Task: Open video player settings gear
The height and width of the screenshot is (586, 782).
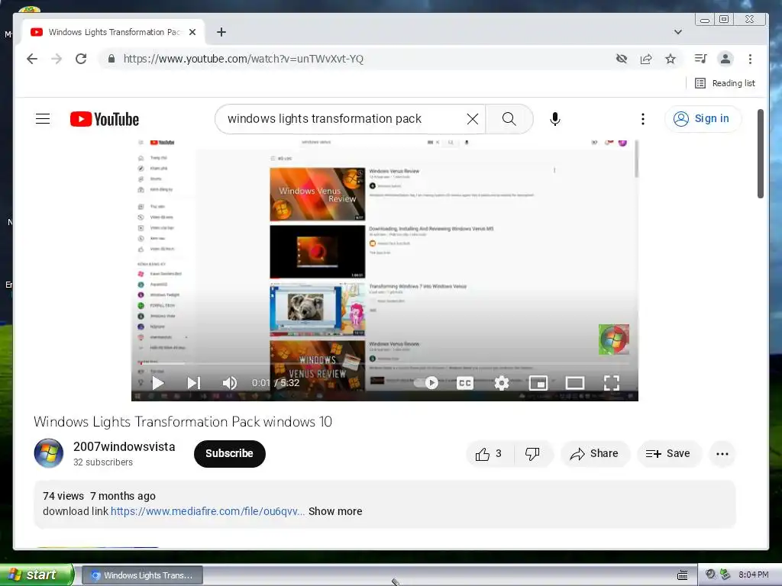Action: point(502,383)
